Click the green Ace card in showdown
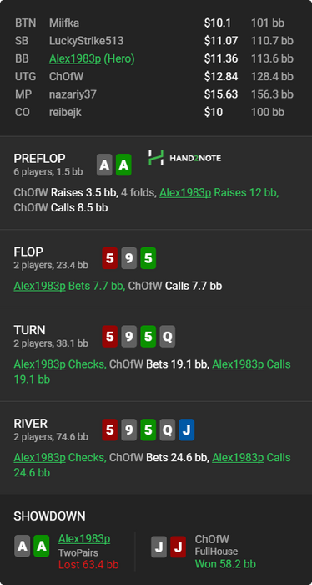 (42, 546)
